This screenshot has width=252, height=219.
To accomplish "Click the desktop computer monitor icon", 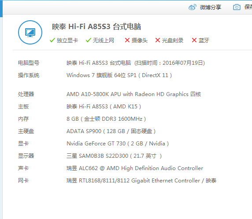I will click(30, 32).
